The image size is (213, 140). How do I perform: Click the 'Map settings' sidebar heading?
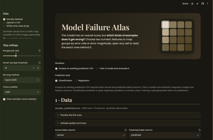11,45
